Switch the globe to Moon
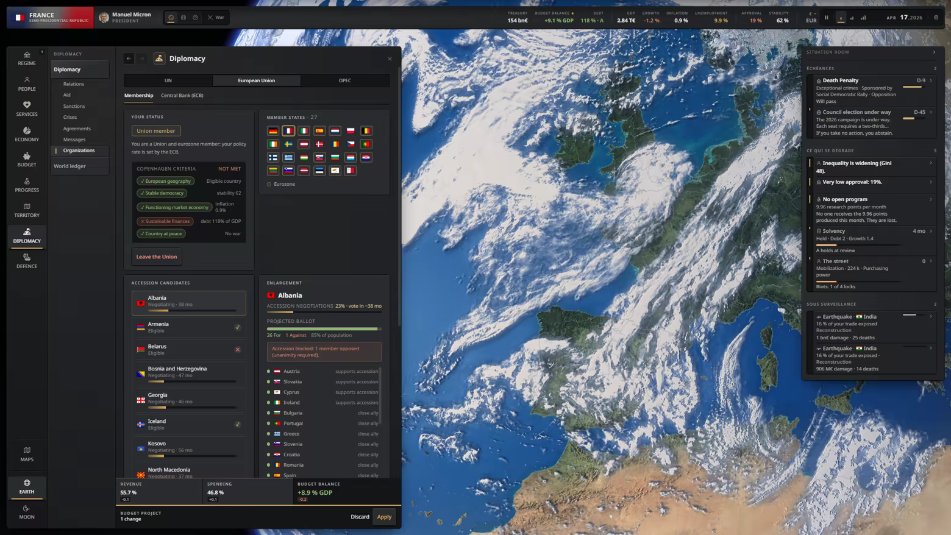 (x=27, y=512)
